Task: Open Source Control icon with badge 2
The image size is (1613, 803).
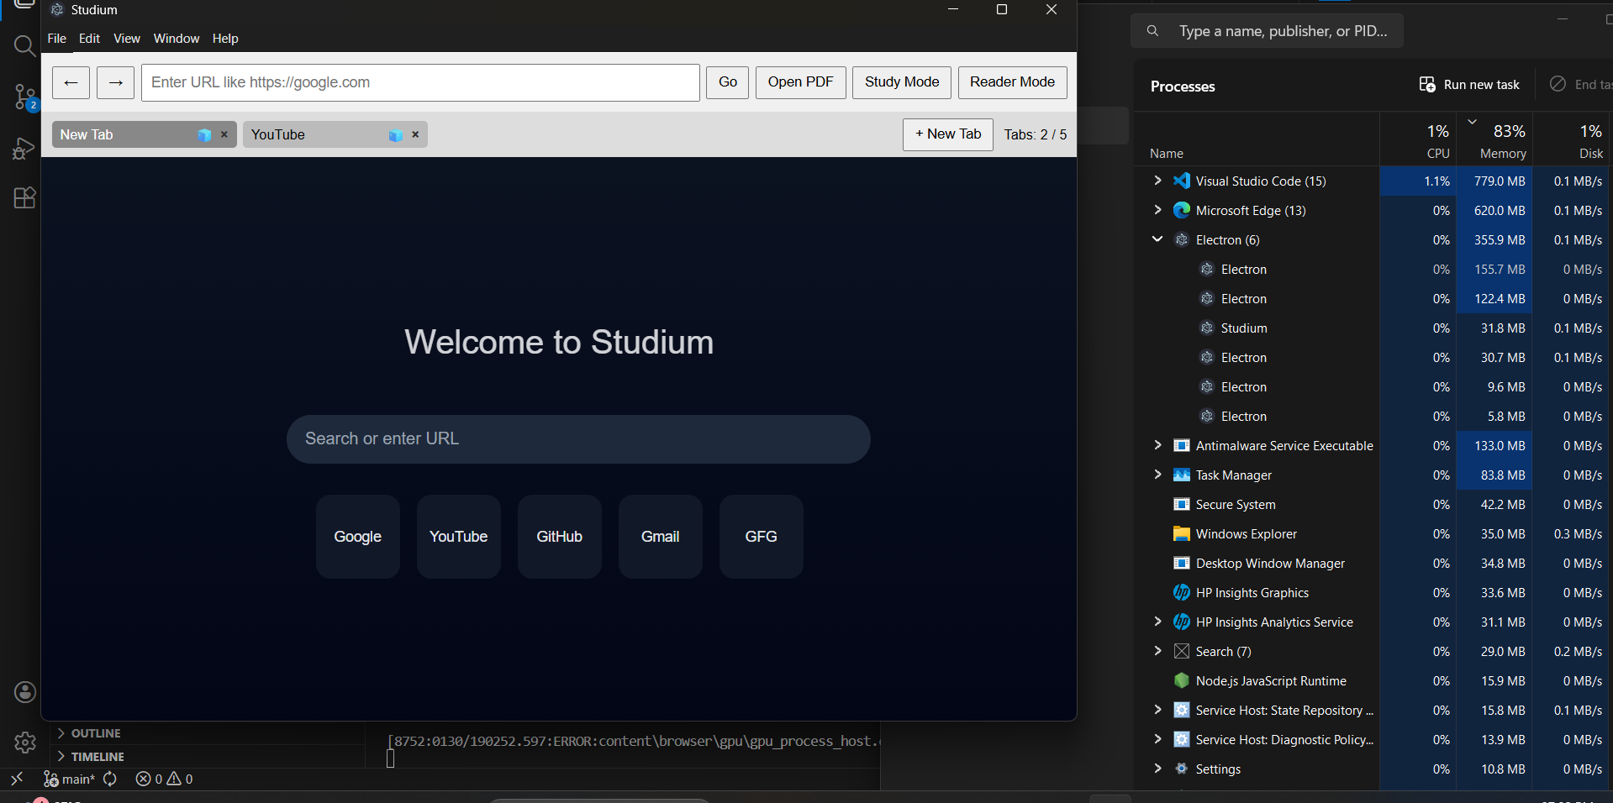Action: point(25,97)
